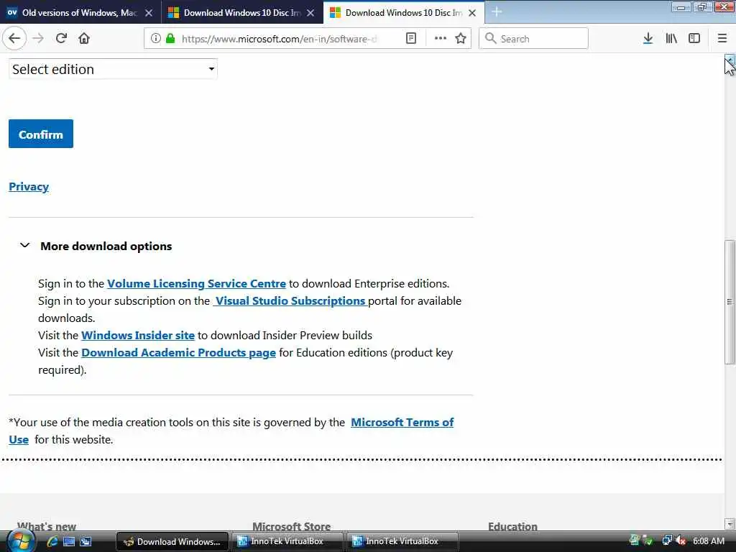Click the Microsoft Store footer heading
Image resolution: width=736 pixels, height=552 pixels.
(x=292, y=527)
